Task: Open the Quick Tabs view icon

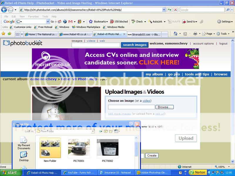Action: coord(18,34)
